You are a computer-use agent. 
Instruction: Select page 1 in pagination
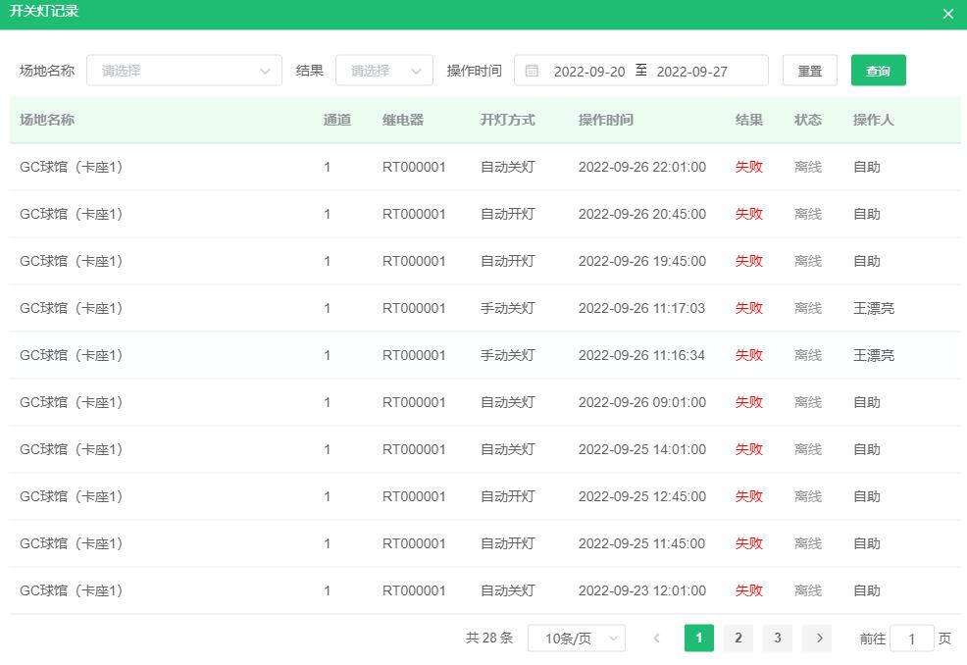[698, 638]
